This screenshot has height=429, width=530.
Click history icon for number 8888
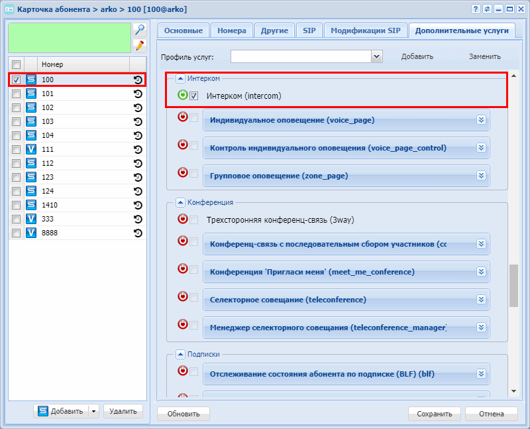click(x=138, y=233)
